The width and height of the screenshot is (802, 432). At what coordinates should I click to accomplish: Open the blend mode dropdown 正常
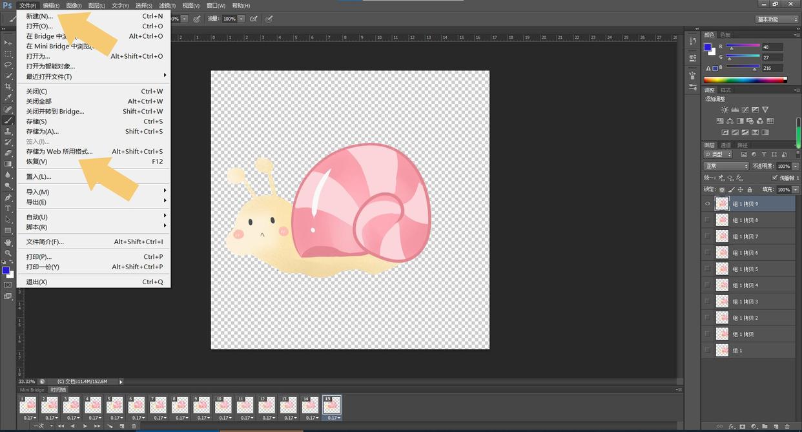(726, 166)
